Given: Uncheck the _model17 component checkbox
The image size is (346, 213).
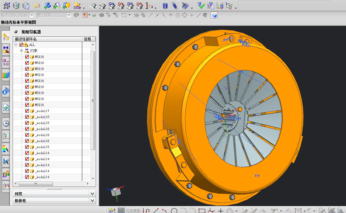Looking at the screenshot, I should point(27,111).
